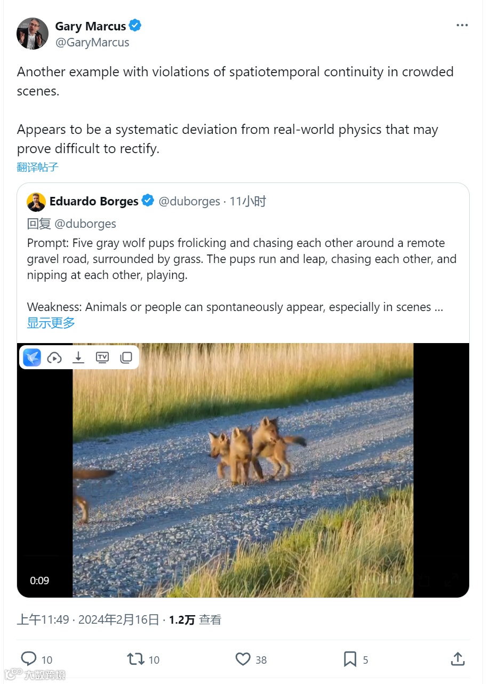Click the share upload icon

point(458,658)
